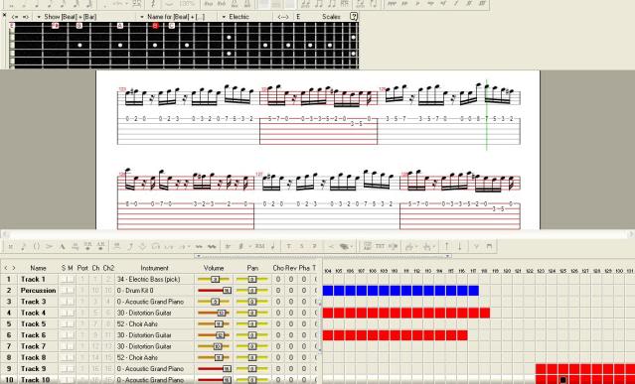Click the Volume column header

point(214,268)
